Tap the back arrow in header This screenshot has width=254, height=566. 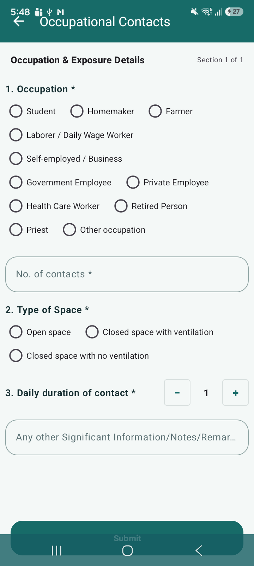click(19, 22)
